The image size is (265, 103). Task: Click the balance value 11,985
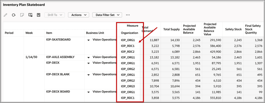pyautogui.click(x=217, y=92)
